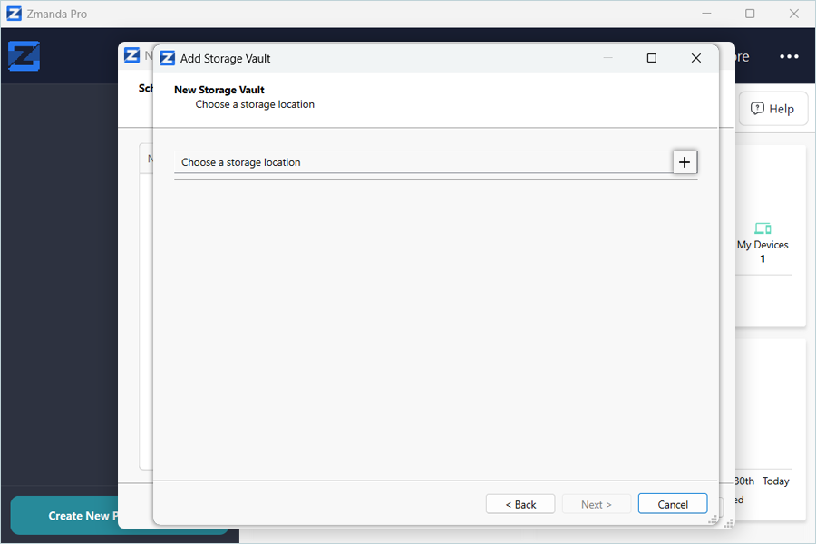The height and width of the screenshot is (544, 816).
Task: Close the Zmanda Pro main window
Action: [x=793, y=14]
